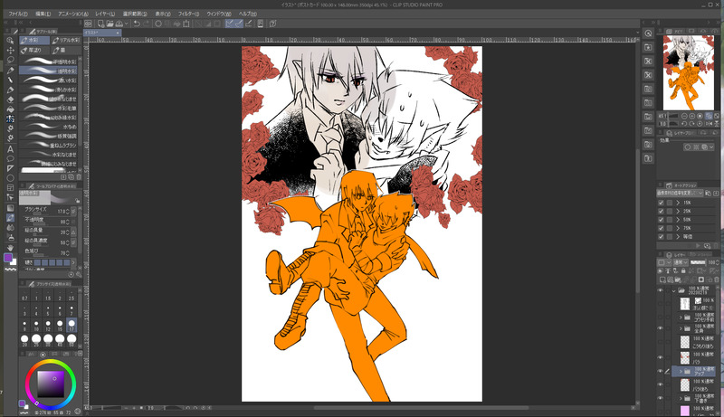Choose brush size preset 17
Viewport: 724px width, 417px height.
(71, 326)
